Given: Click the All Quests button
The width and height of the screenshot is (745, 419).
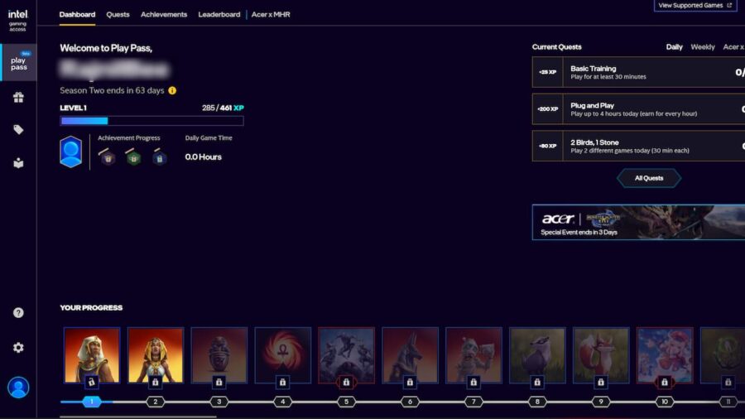Looking at the screenshot, I should 649,178.
